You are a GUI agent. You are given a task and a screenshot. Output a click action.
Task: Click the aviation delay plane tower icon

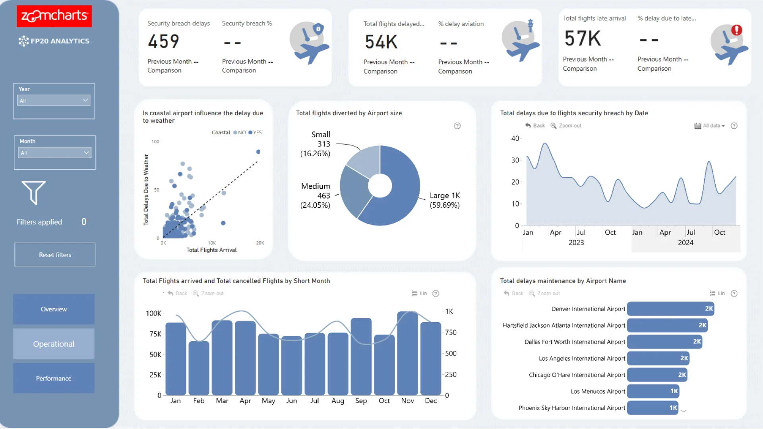pos(521,41)
